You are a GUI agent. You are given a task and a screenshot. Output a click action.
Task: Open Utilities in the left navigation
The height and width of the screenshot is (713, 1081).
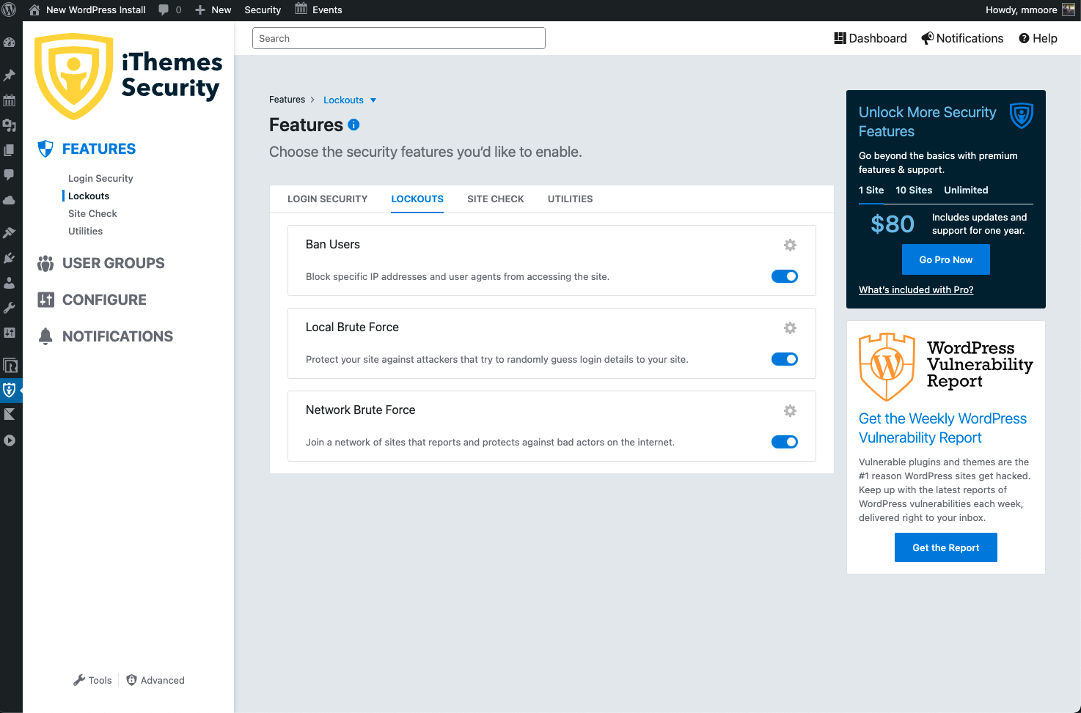85,231
